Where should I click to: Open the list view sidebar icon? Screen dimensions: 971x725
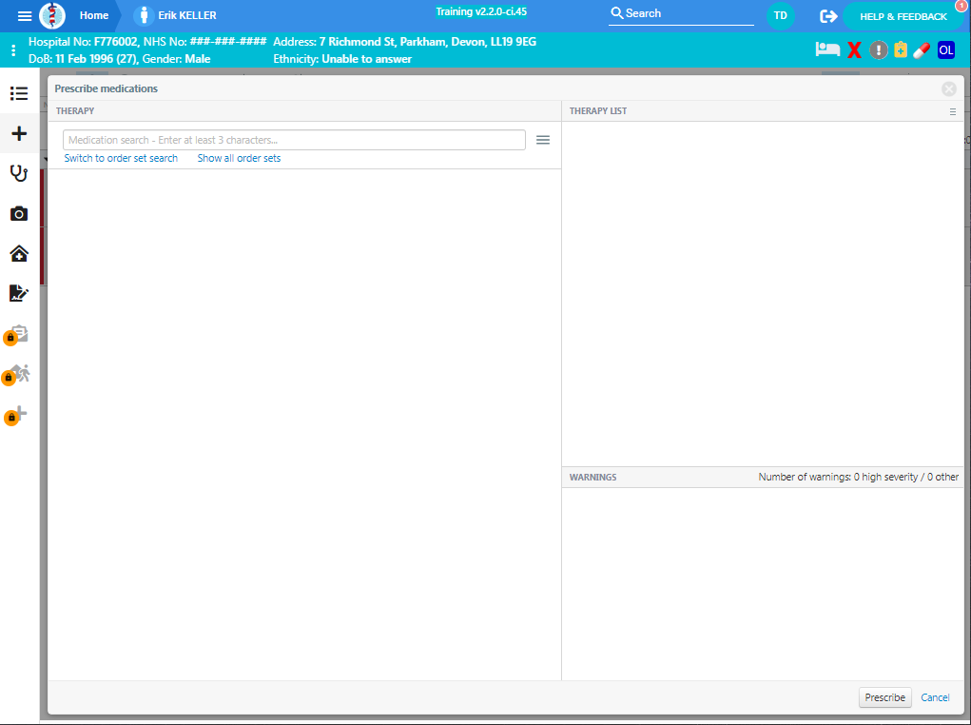pyautogui.click(x=19, y=93)
